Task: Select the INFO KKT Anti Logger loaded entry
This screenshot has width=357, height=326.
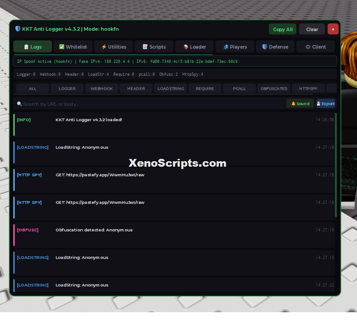Action: point(174,125)
